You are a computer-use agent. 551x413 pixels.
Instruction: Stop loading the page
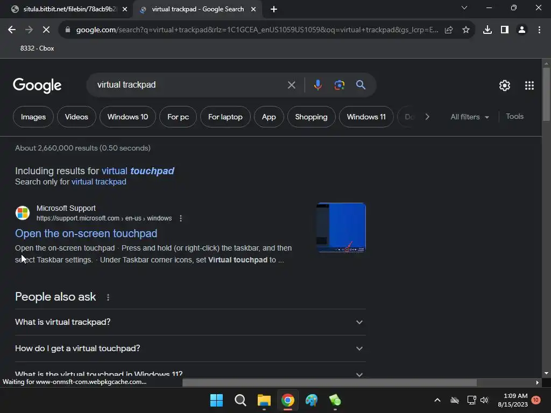click(46, 30)
